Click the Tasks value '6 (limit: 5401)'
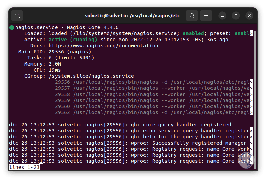 [x=71, y=58]
